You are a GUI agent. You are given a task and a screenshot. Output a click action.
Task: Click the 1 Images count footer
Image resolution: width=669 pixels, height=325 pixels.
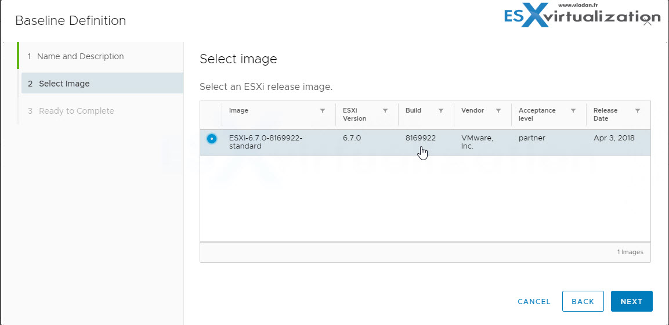[x=630, y=252]
